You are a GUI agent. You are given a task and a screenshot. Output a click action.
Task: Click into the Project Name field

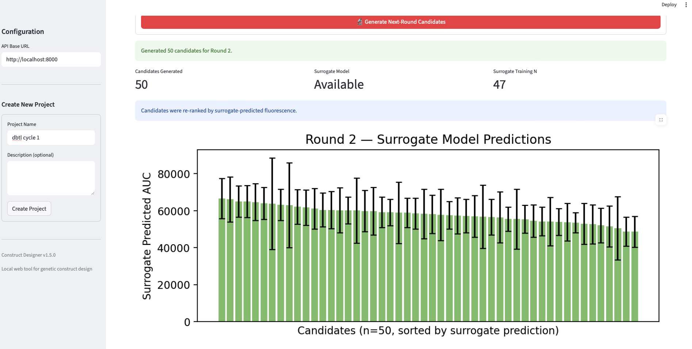pos(51,138)
